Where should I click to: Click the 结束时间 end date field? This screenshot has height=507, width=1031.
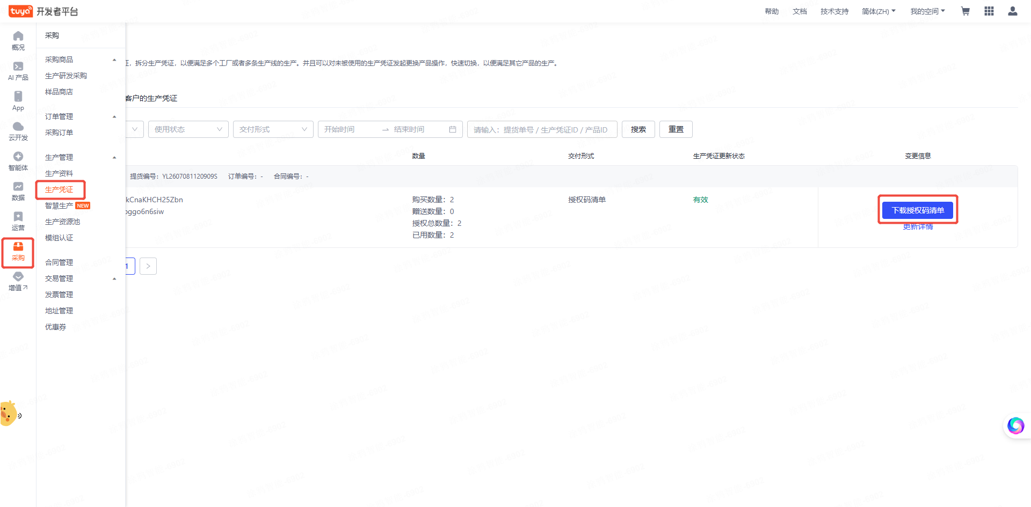pos(419,129)
